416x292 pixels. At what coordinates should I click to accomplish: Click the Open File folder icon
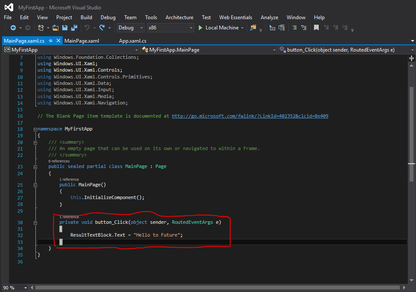(x=55, y=28)
